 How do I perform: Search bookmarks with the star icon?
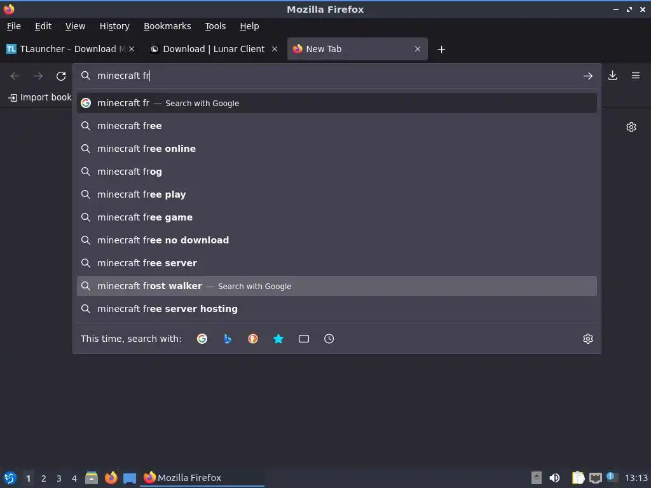click(278, 339)
